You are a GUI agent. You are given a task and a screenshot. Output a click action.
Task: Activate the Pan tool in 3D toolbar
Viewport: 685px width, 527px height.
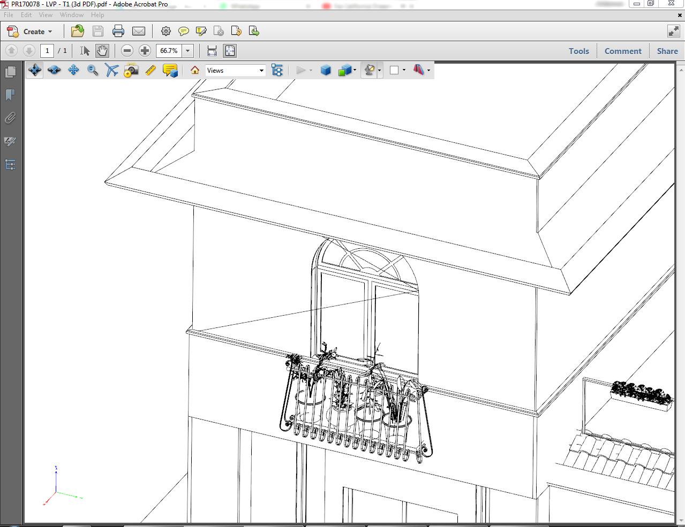(x=73, y=70)
